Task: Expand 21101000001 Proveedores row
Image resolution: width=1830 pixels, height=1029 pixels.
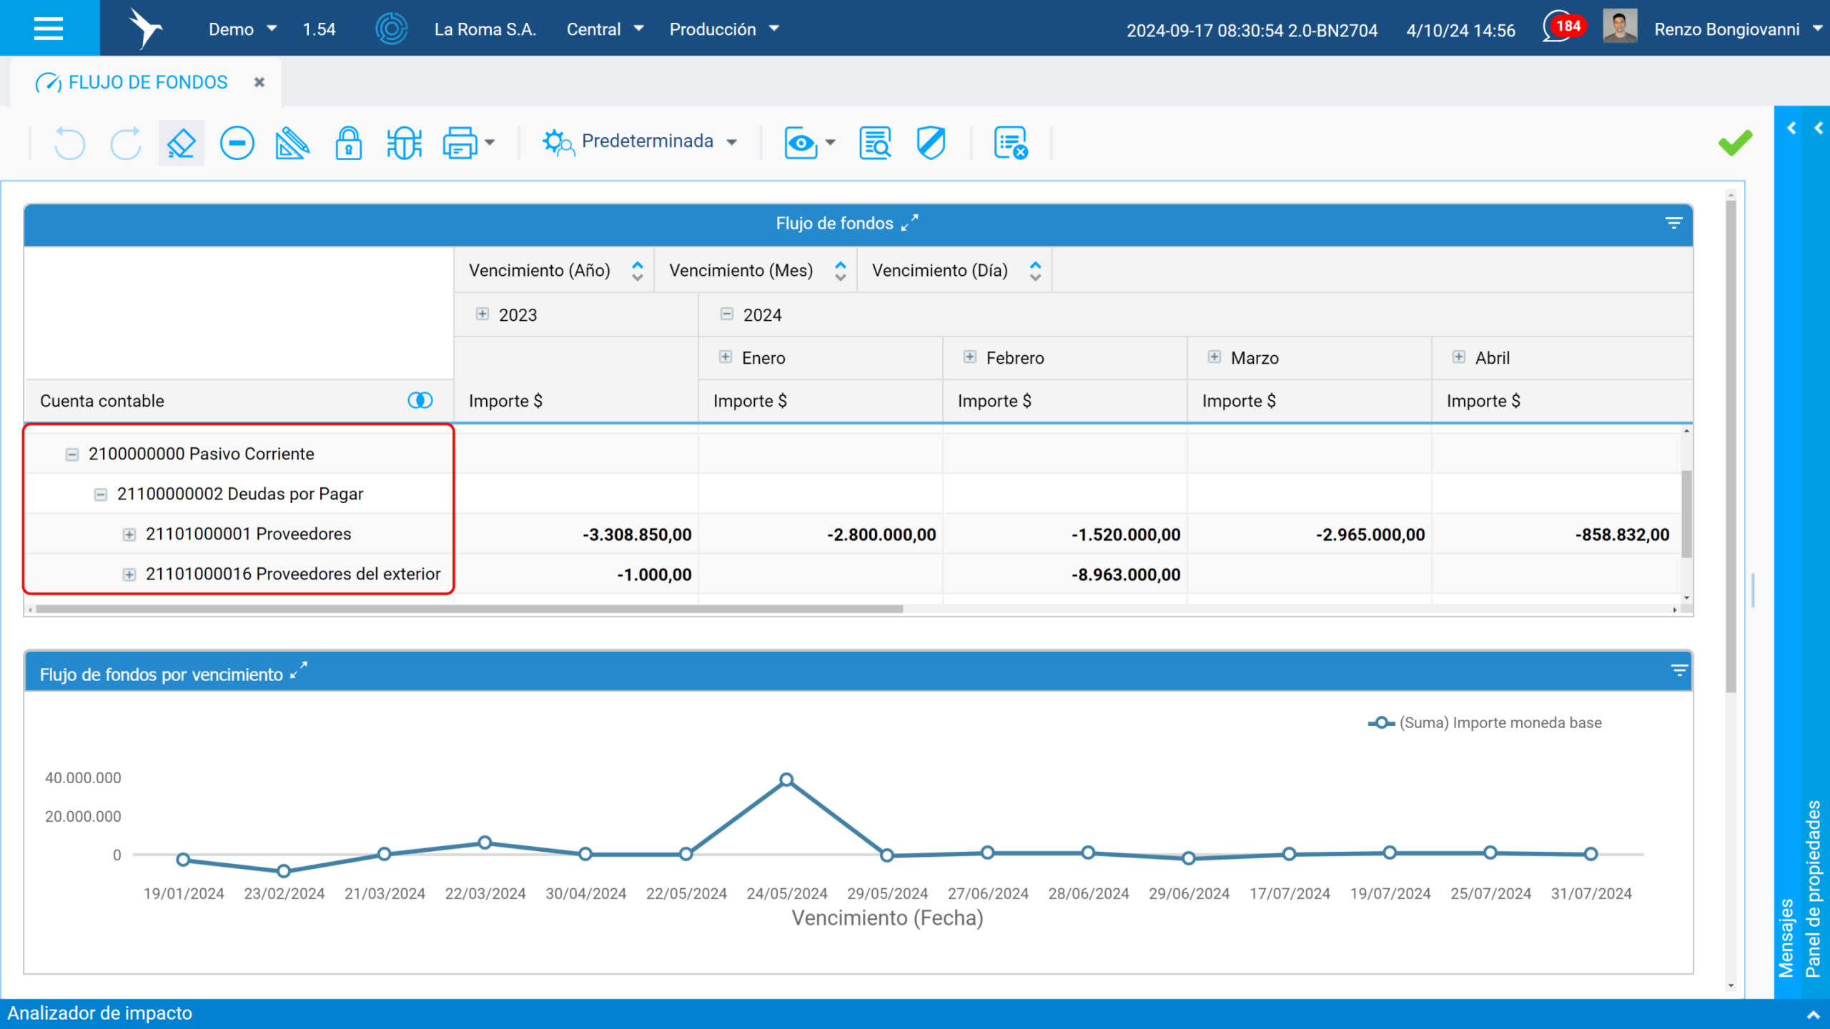Action: pyautogui.click(x=129, y=535)
